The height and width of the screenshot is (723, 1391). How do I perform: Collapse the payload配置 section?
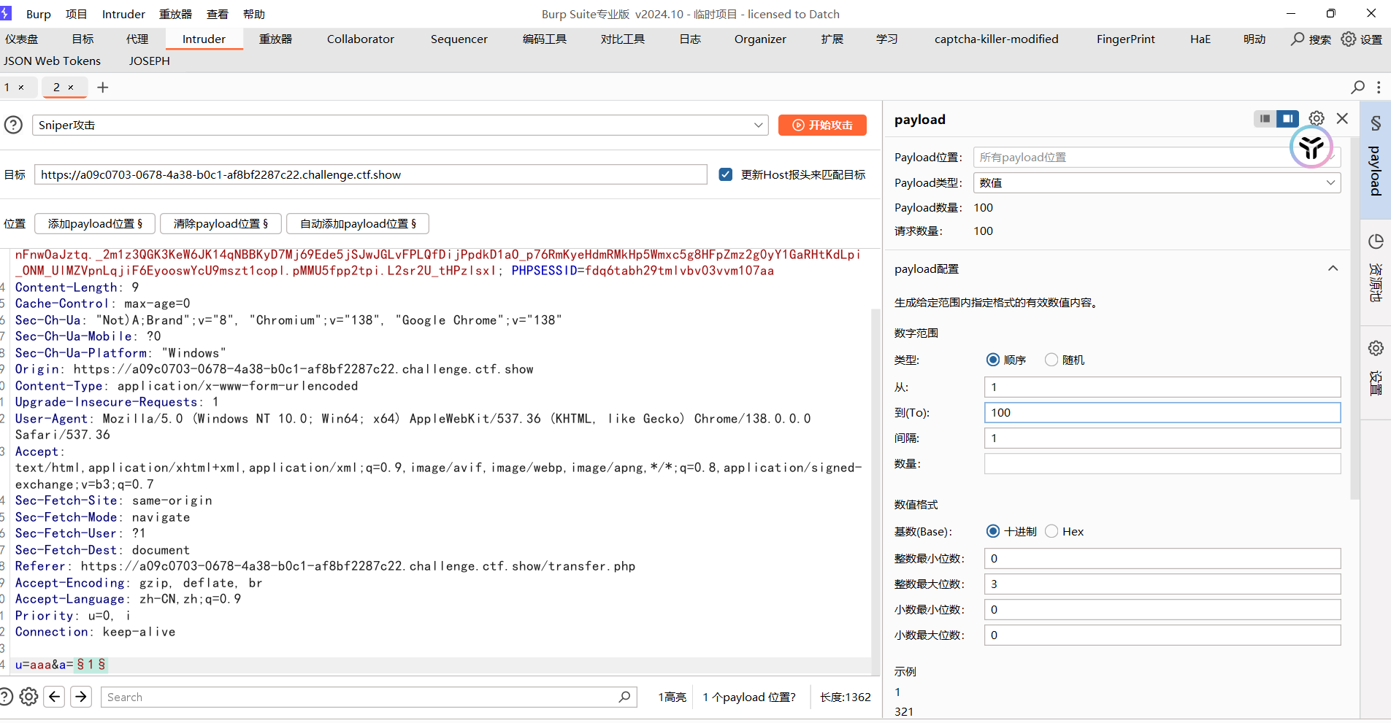point(1333,268)
